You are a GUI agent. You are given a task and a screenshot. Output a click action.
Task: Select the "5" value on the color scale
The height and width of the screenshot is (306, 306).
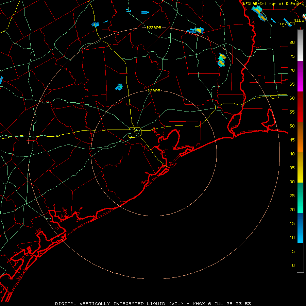[x=293, y=251]
